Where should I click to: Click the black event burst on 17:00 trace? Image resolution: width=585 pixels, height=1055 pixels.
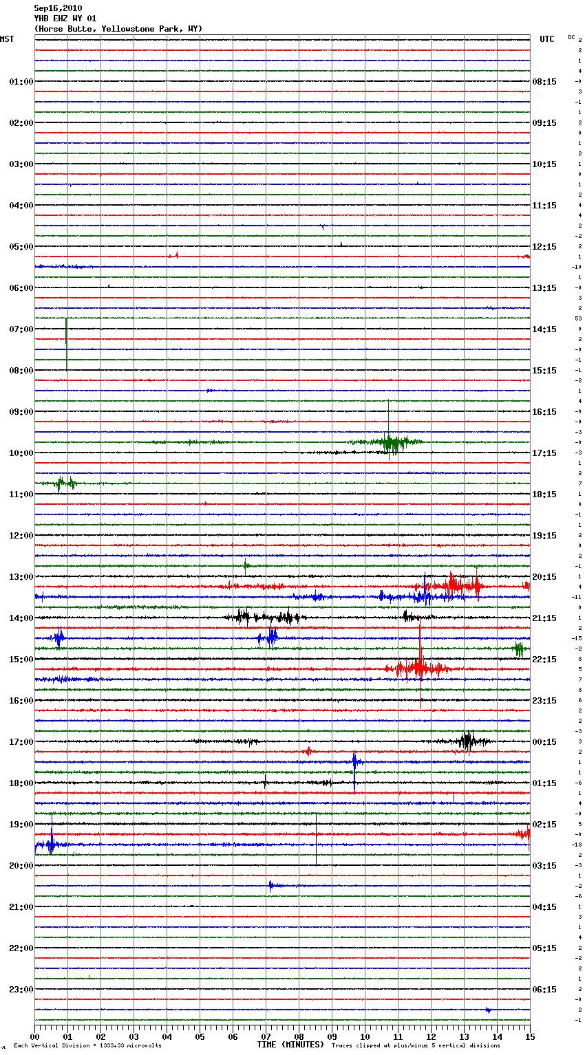[x=467, y=741]
